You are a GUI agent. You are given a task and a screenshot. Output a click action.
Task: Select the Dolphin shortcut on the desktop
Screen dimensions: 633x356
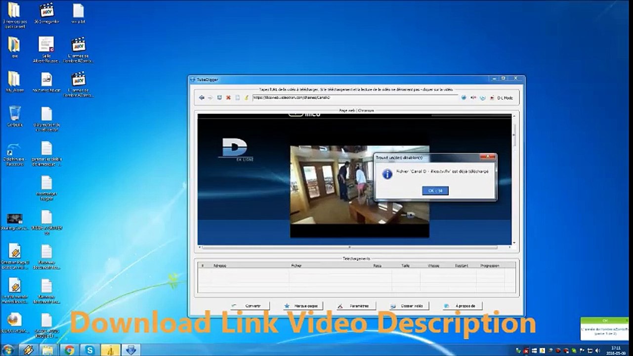point(15,154)
